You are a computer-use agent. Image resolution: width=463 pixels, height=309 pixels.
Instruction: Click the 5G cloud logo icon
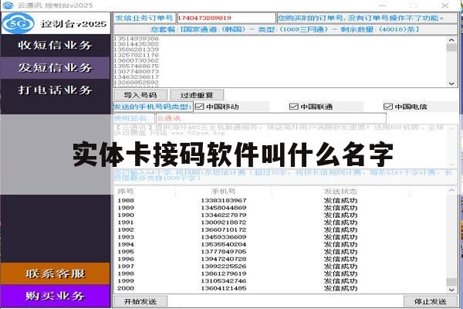point(19,23)
